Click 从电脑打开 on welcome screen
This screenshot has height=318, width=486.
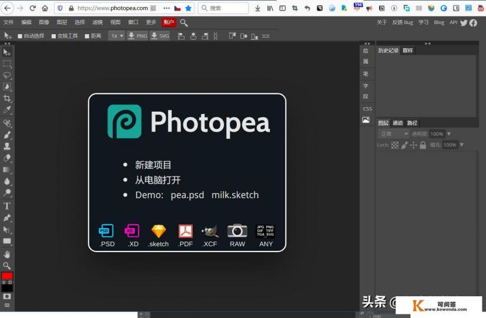(157, 180)
